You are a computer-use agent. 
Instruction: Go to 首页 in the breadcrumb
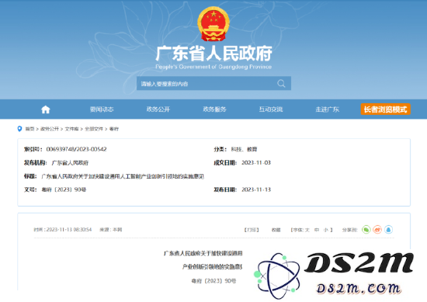[x=30, y=129]
